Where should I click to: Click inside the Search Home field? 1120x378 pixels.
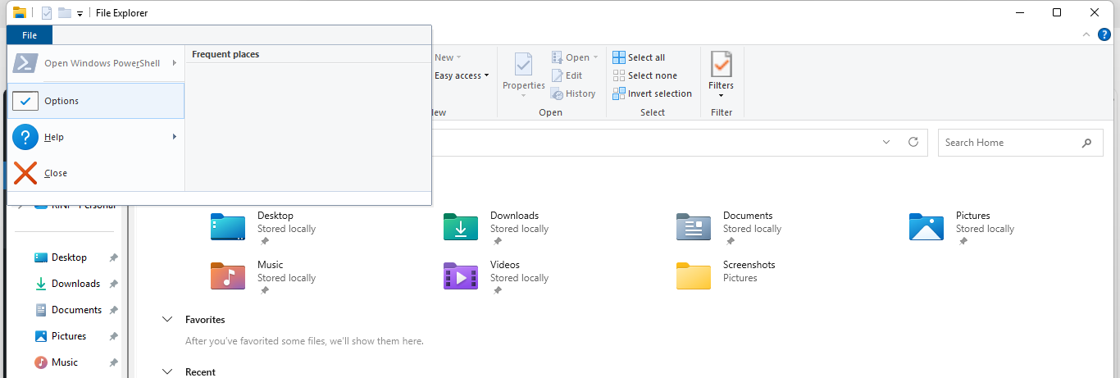(1007, 143)
